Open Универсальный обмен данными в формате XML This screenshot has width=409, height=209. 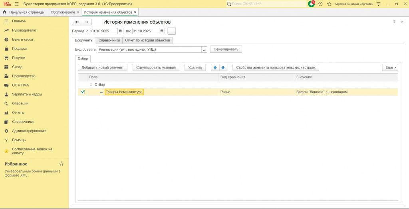click(33, 173)
